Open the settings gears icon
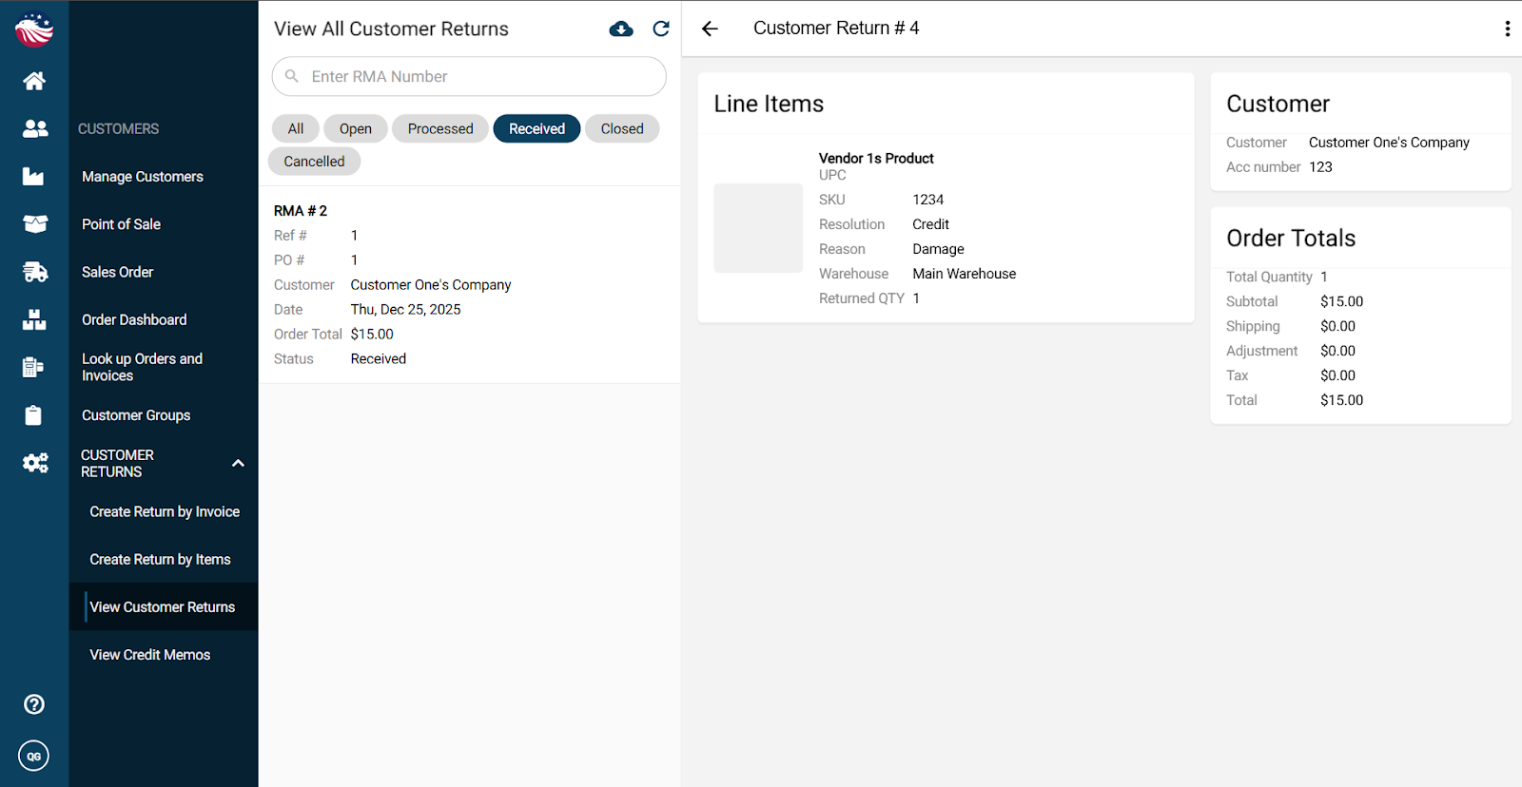 coord(34,463)
